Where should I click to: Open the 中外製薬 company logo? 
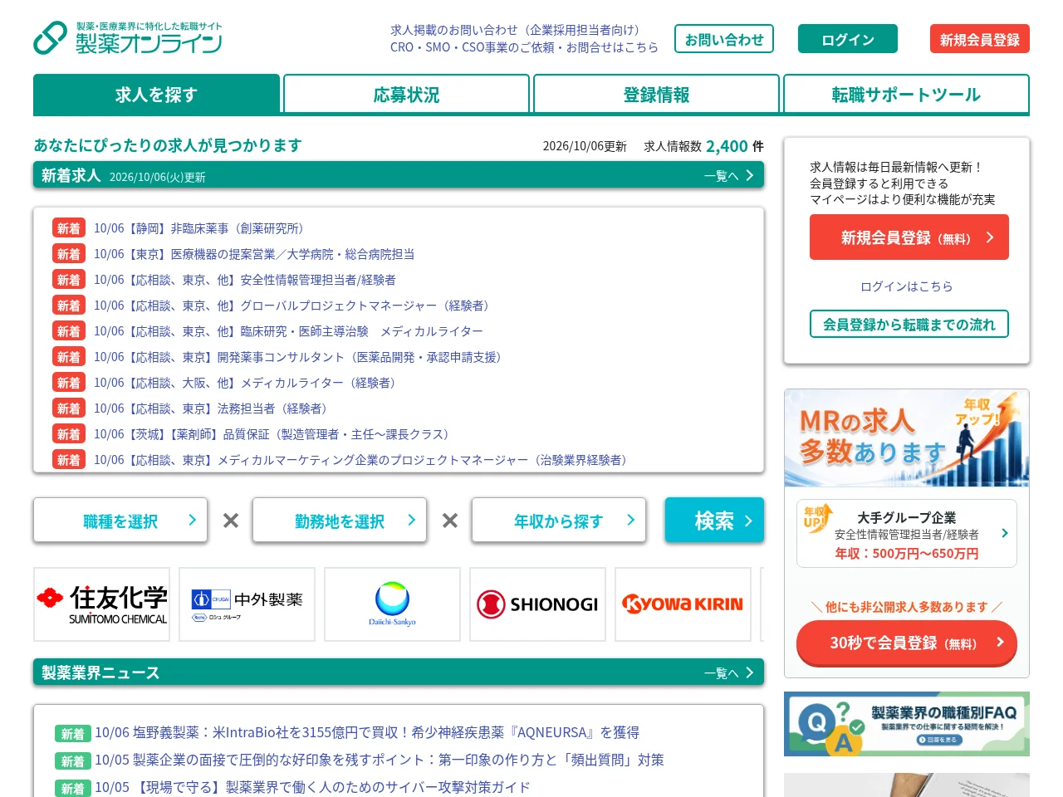pyautogui.click(x=247, y=604)
